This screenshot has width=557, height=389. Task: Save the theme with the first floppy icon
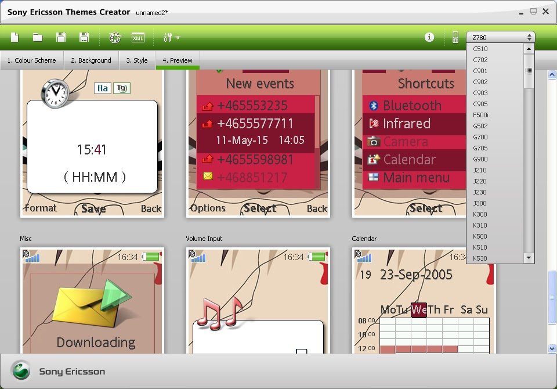coord(61,37)
